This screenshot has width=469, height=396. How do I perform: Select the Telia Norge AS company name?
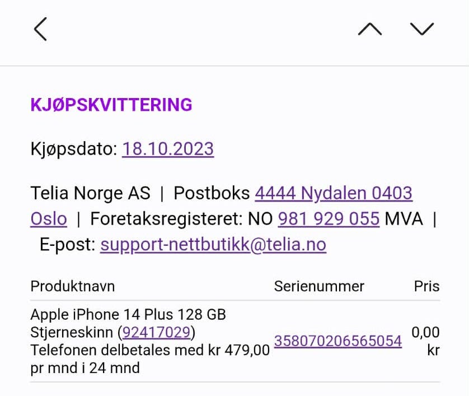[x=90, y=193]
